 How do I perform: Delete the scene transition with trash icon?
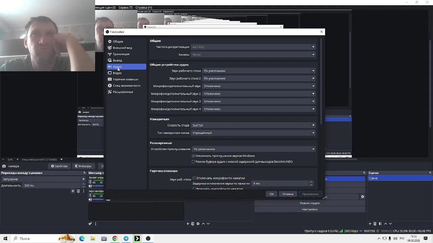78,191
